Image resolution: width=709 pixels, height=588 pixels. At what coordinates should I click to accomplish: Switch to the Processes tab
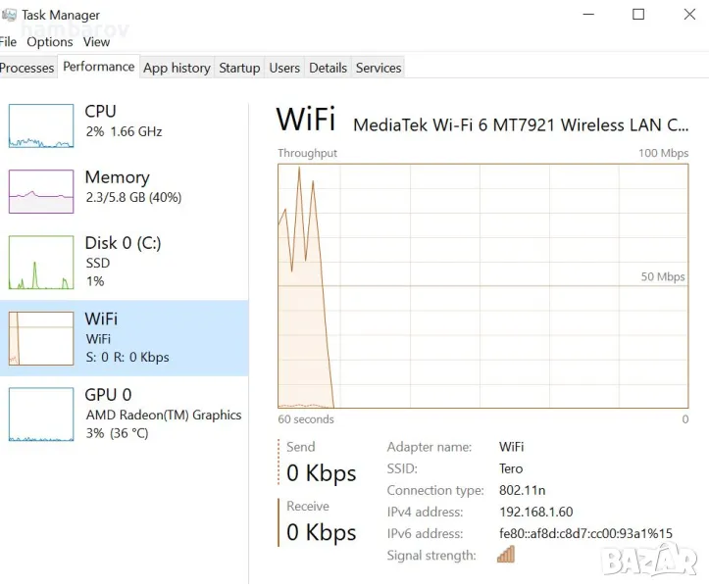coord(26,68)
